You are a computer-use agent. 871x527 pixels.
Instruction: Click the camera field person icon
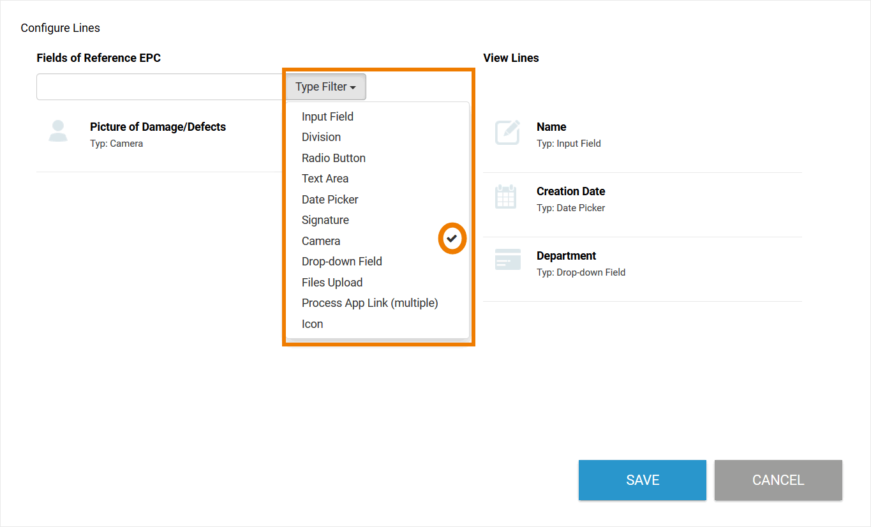(58, 131)
